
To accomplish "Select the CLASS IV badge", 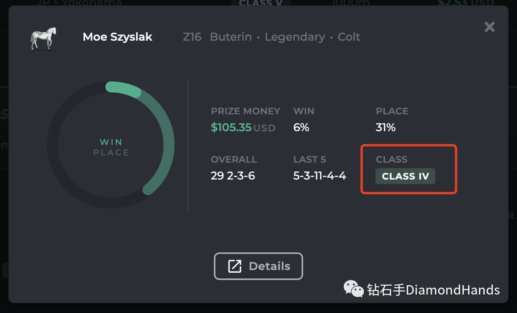I will [x=405, y=176].
